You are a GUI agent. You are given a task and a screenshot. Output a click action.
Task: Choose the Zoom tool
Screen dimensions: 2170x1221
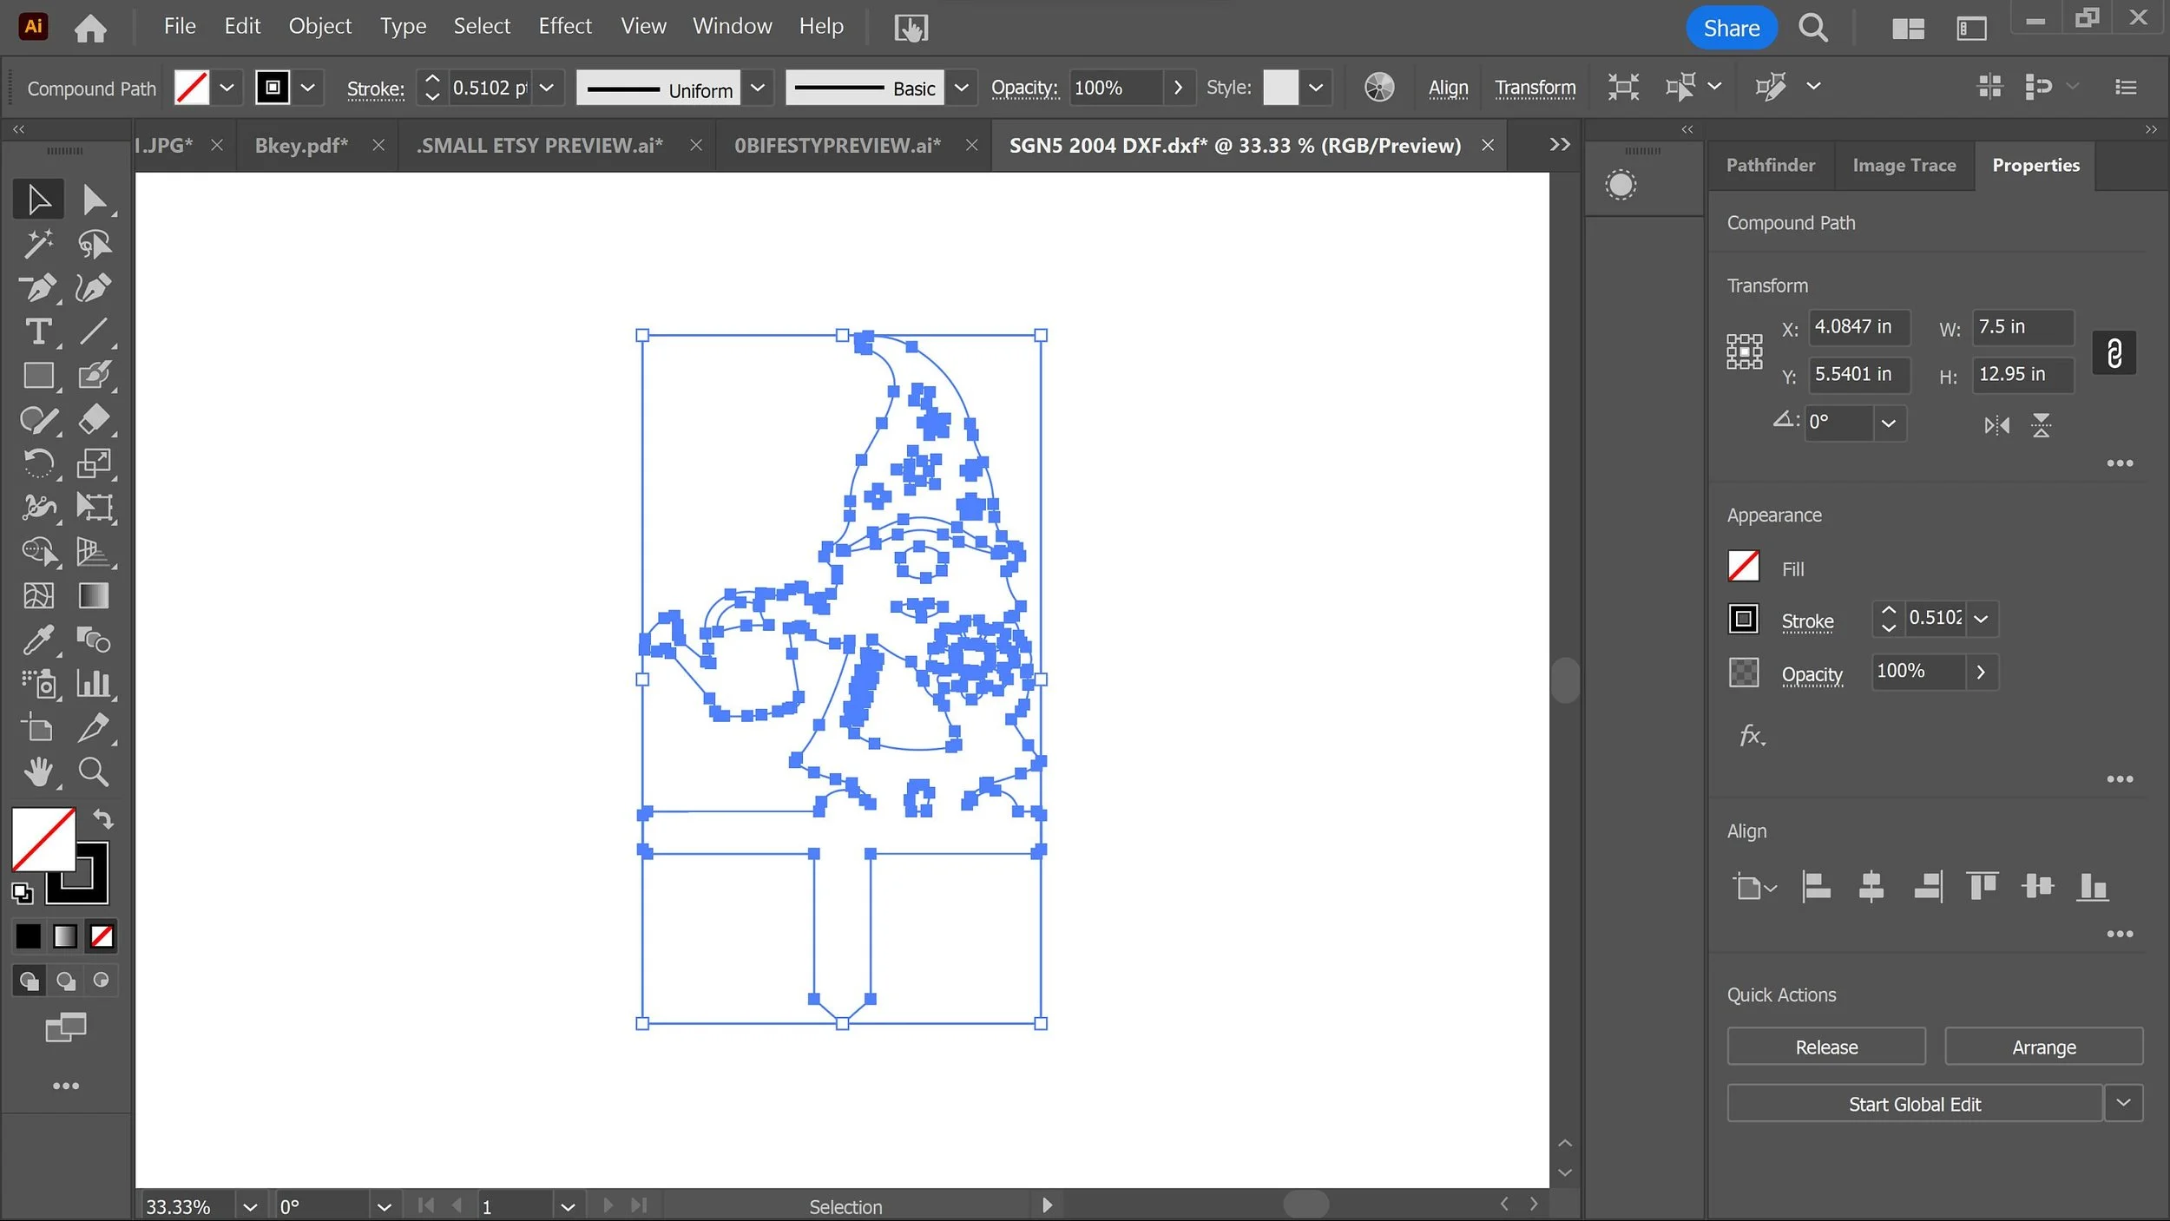point(94,771)
